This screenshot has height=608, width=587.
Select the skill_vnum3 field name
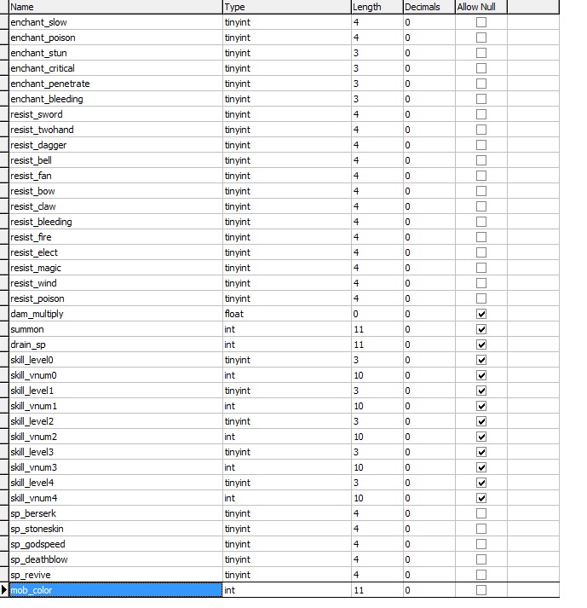click(x=116, y=467)
